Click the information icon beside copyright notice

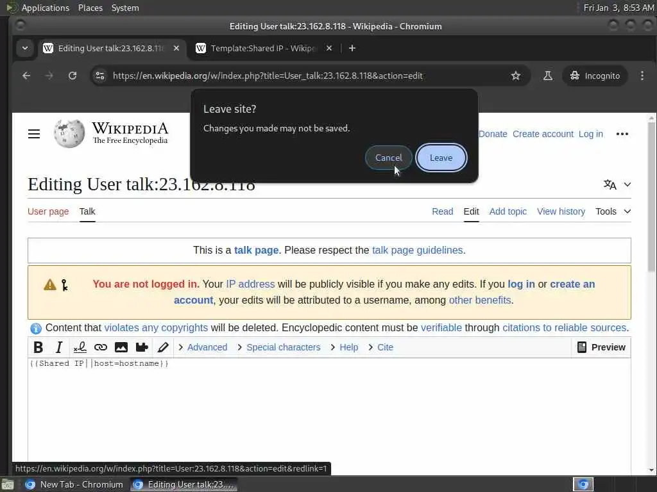coord(36,329)
